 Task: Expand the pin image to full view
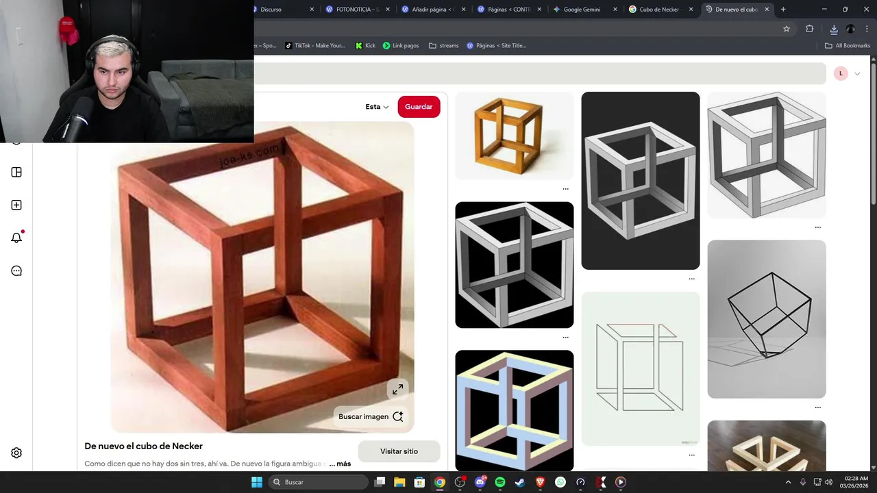pos(397,390)
